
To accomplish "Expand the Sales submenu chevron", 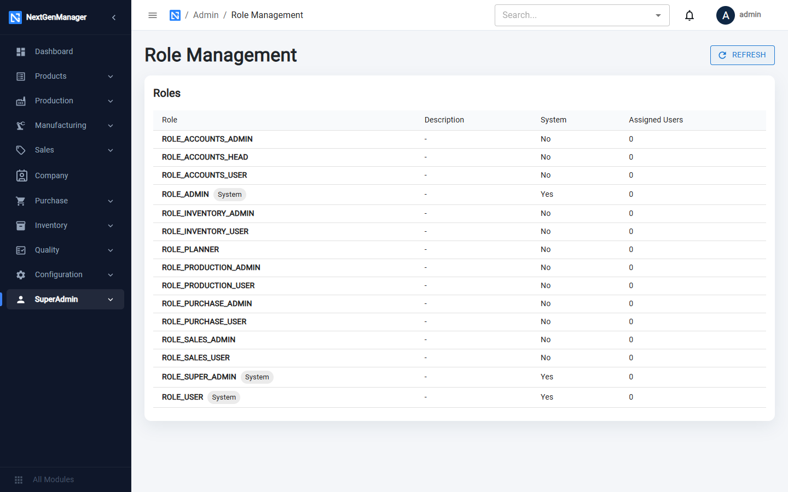I will (x=111, y=150).
